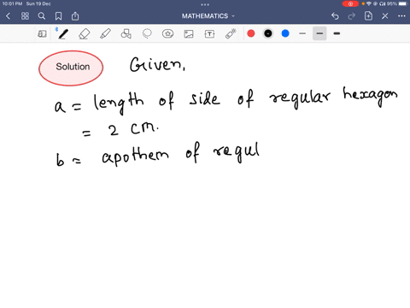Select the Laser pointer tool

pyautogui.click(x=231, y=33)
